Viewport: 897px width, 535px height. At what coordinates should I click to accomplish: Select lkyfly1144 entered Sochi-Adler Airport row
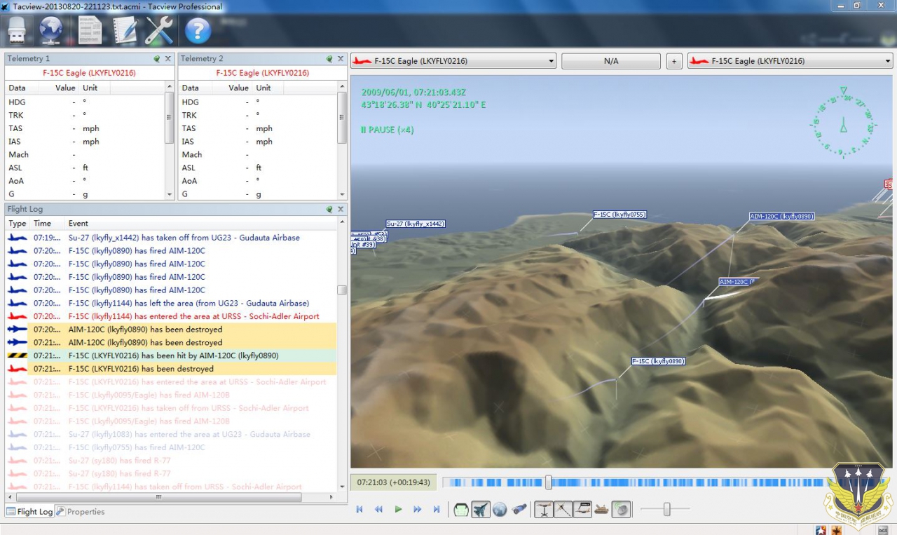(171, 316)
